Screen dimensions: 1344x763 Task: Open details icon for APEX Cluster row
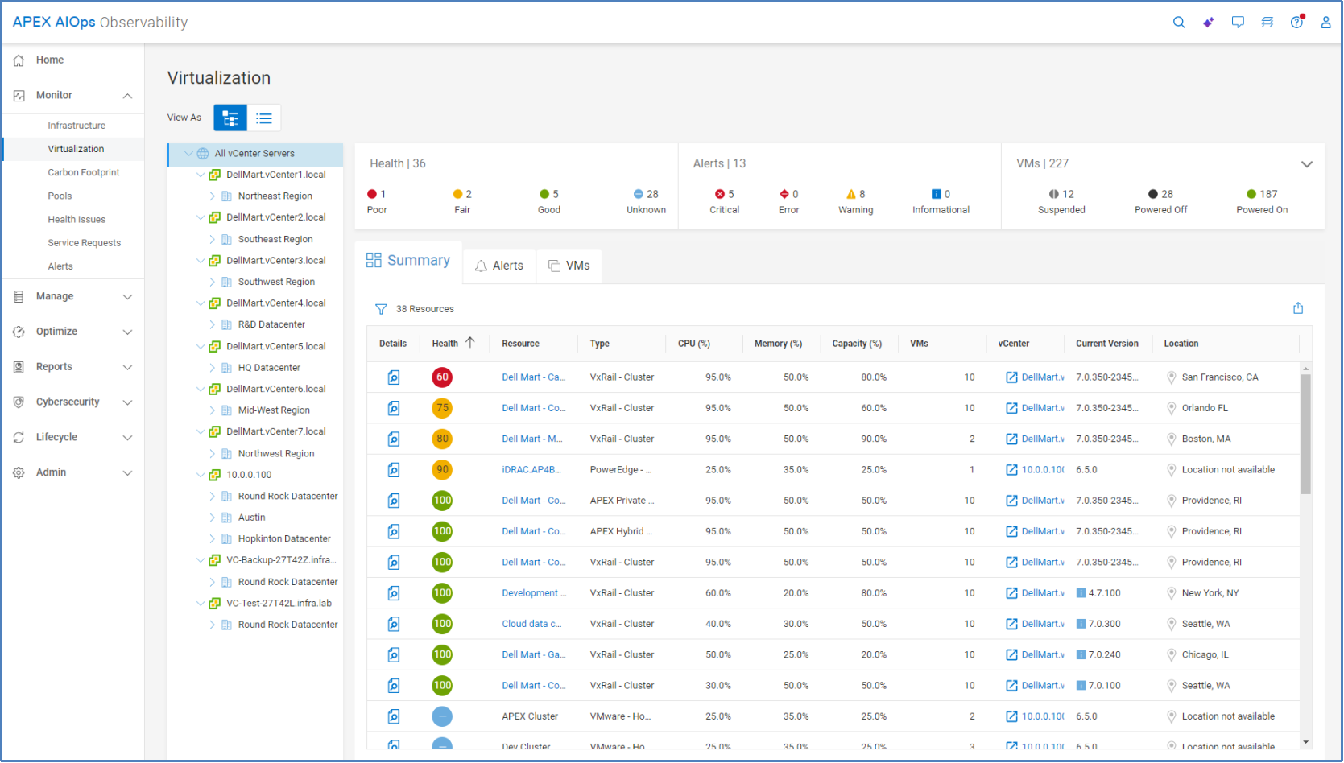(394, 716)
